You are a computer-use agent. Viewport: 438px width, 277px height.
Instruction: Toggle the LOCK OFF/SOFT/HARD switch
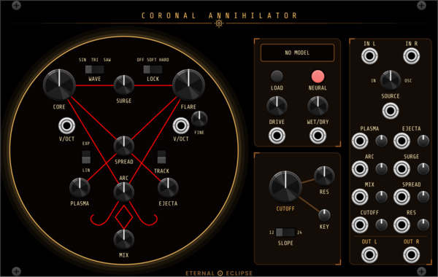(153, 69)
